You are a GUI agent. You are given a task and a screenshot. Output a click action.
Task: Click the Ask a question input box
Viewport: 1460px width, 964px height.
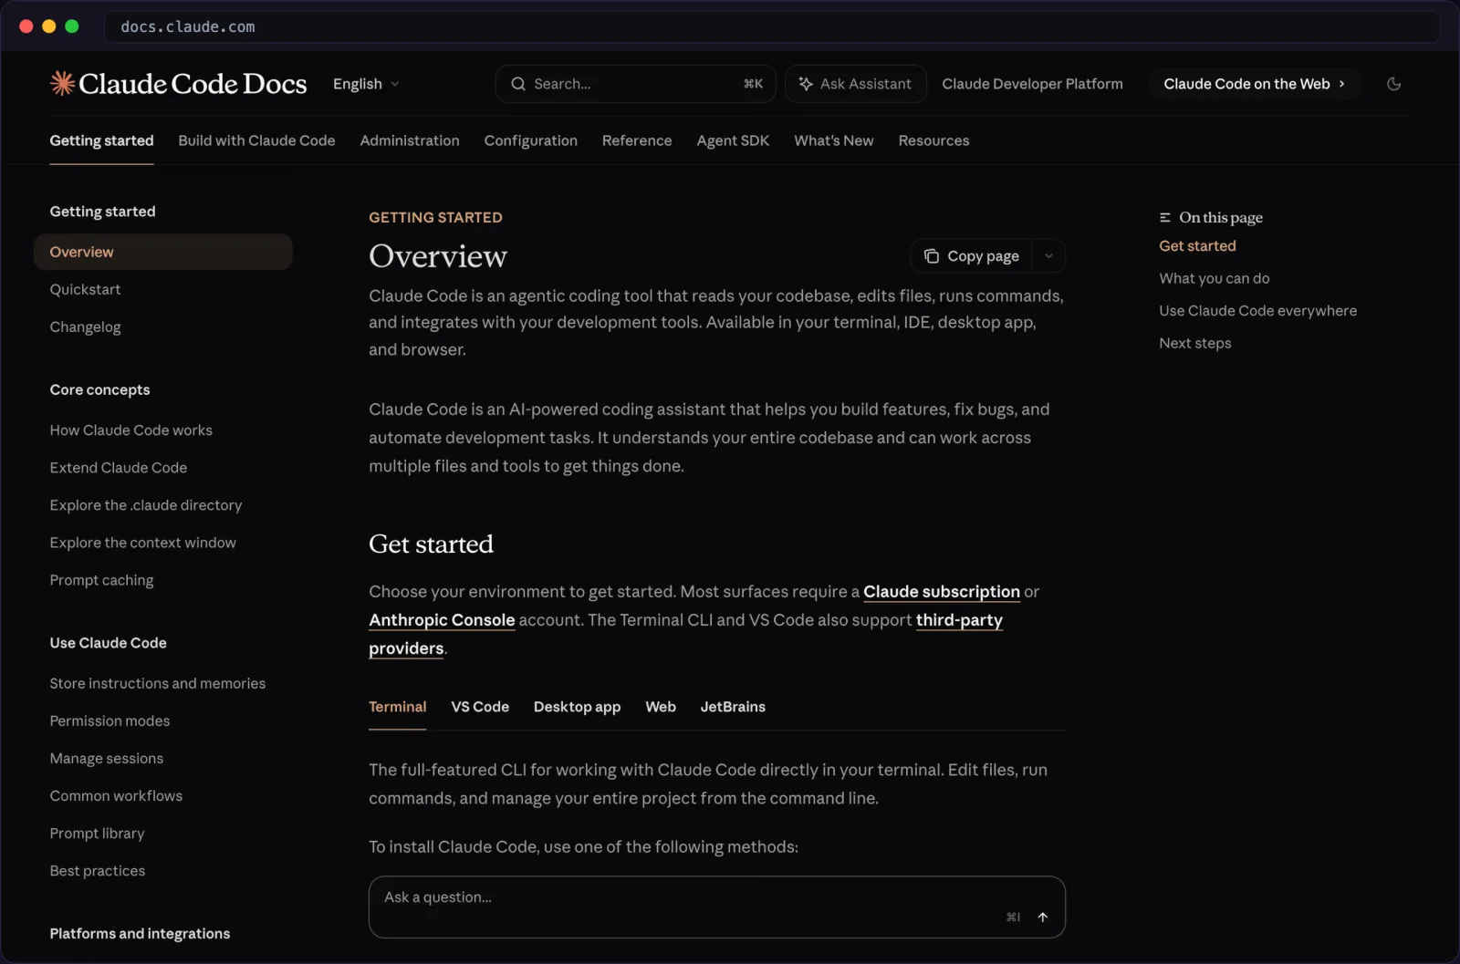(x=716, y=907)
